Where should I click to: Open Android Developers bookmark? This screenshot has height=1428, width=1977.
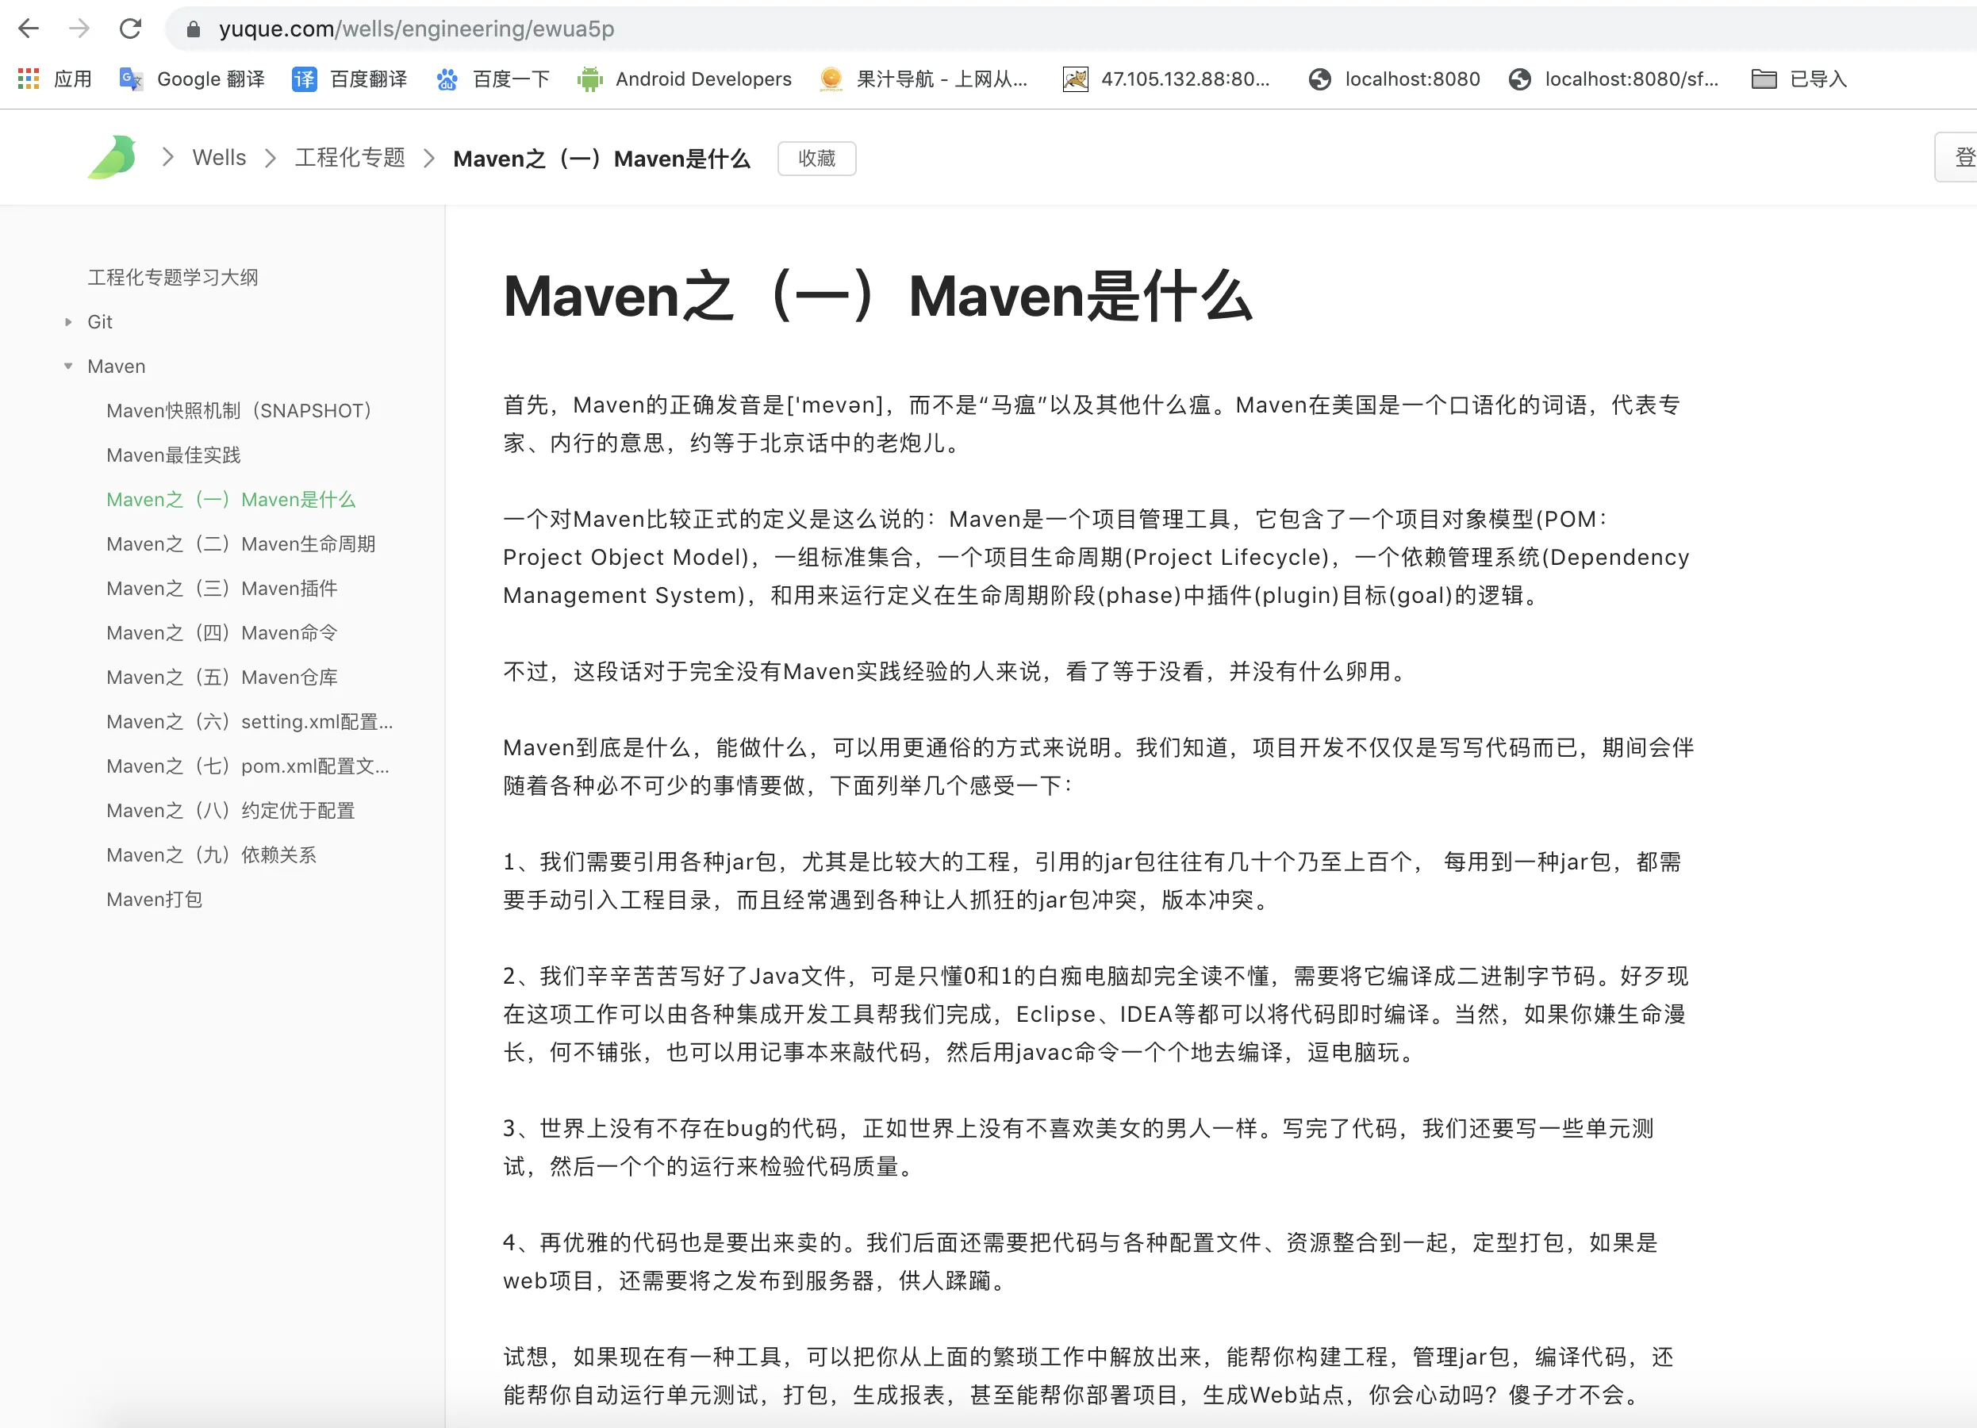(x=685, y=79)
